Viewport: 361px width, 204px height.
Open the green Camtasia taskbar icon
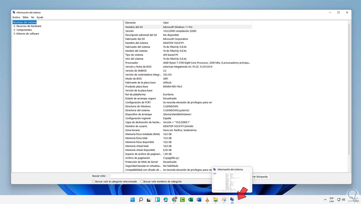point(182,200)
